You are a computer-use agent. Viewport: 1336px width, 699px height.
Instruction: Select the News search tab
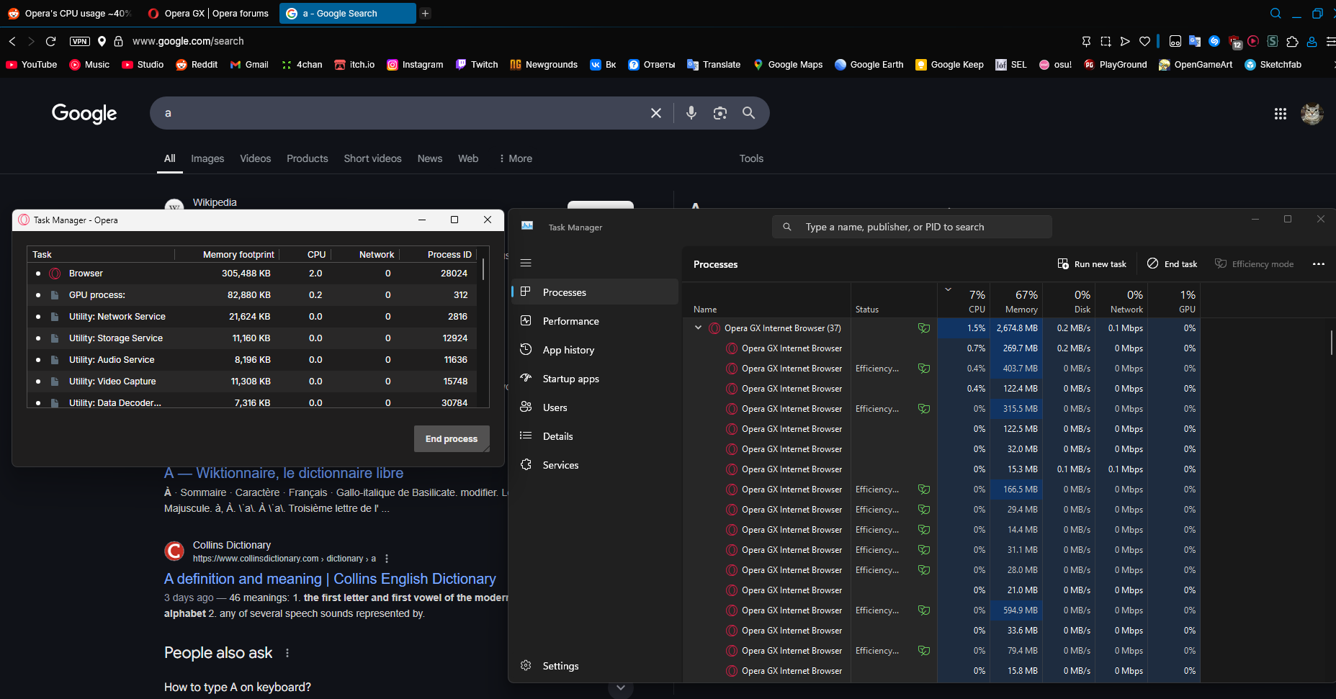[x=430, y=158]
